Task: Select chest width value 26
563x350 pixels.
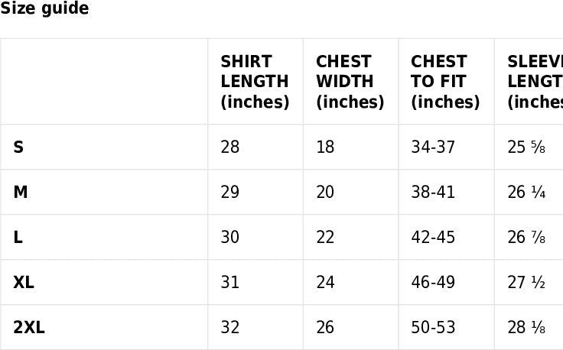Action: pos(325,327)
